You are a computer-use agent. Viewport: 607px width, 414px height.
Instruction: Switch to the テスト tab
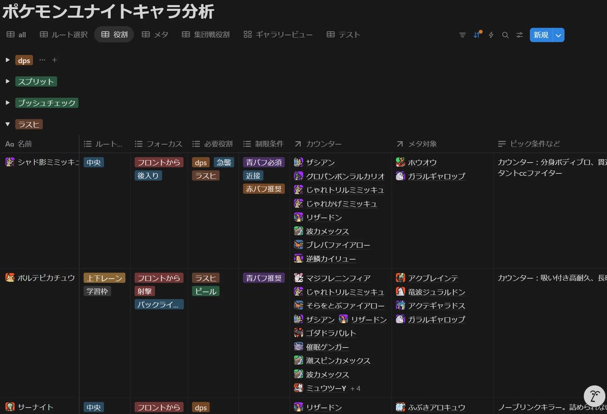[x=343, y=35]
